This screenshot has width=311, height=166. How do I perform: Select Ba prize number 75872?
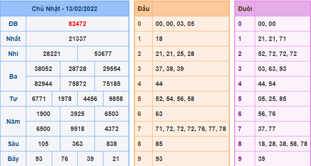click(x=77, y=84)
